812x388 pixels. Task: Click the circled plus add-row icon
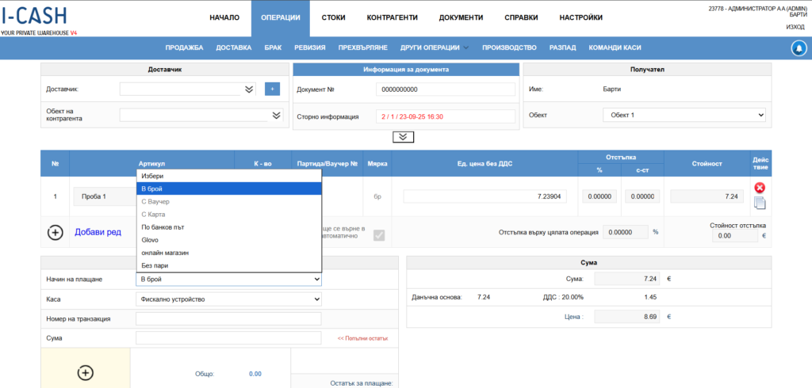point(56,232)
